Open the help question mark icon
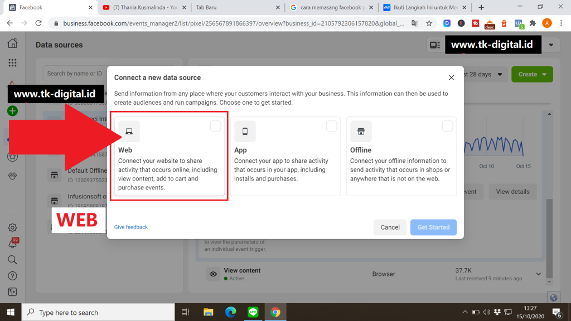 click(12, 276)
